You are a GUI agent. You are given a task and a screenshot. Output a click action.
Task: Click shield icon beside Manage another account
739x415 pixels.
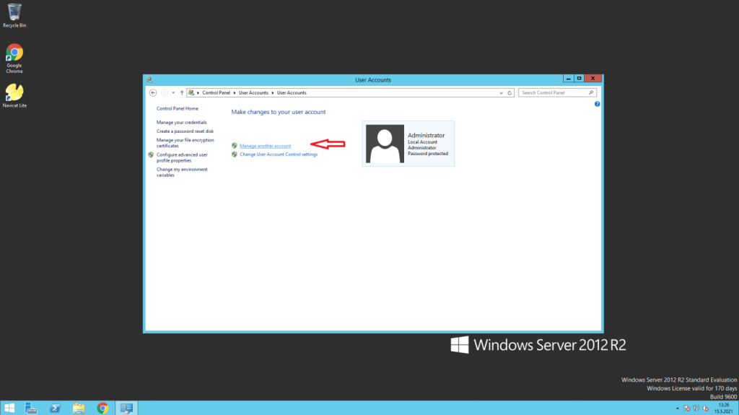point(235,146)
